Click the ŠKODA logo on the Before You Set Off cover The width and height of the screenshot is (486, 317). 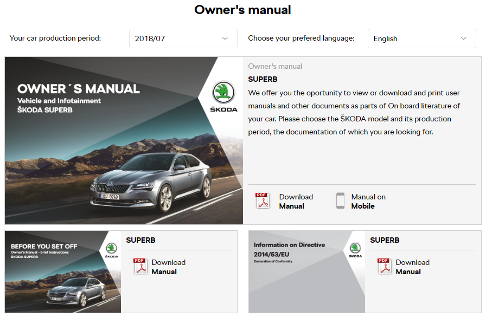click(x=111, y=250)
